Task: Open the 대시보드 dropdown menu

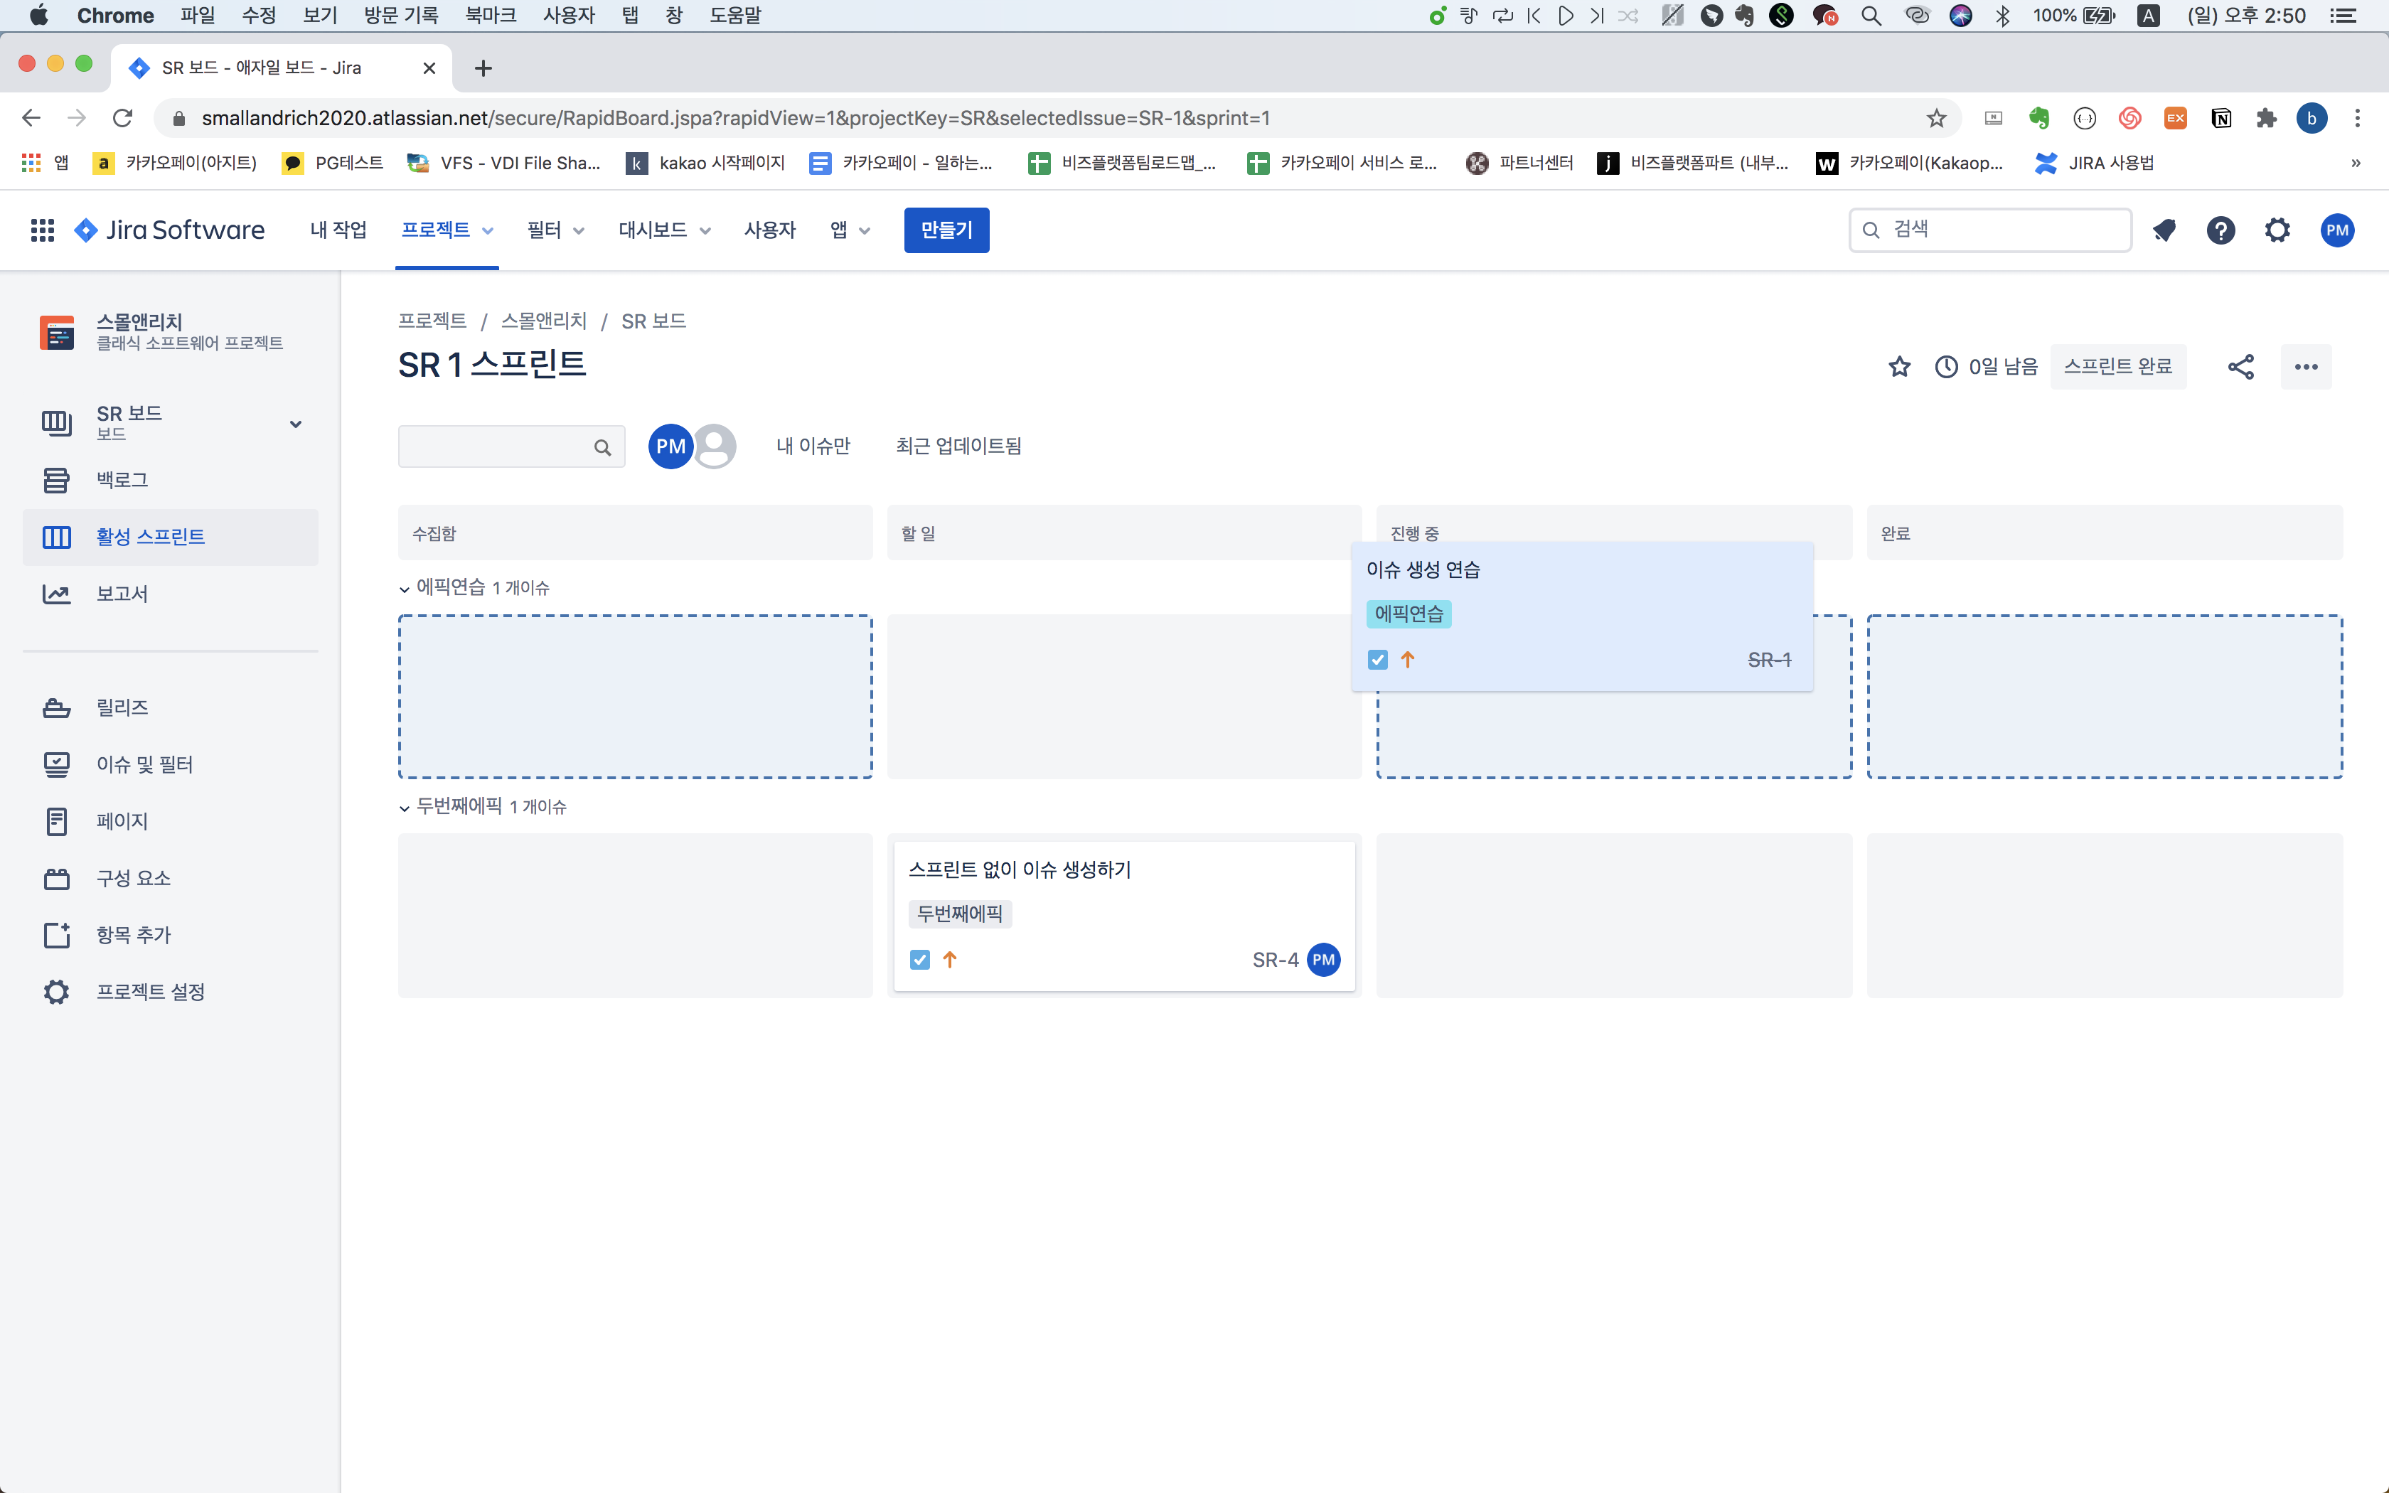Action: coord(663,230)
